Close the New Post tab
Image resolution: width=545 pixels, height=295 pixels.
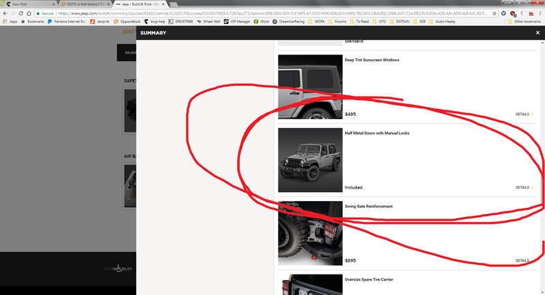tap(54, 4)
